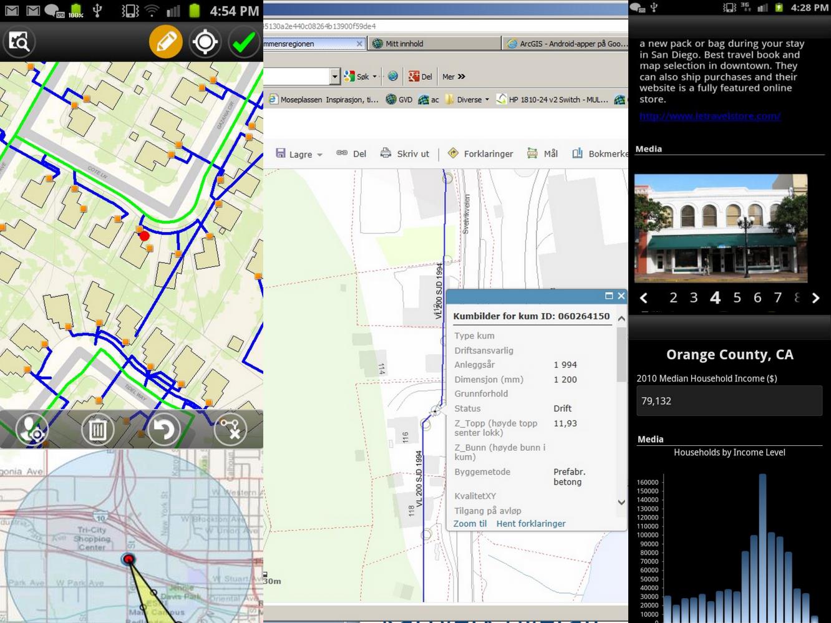Open the Søk dropdown arrow
The image size is (831, 623).
click(374, 77)
